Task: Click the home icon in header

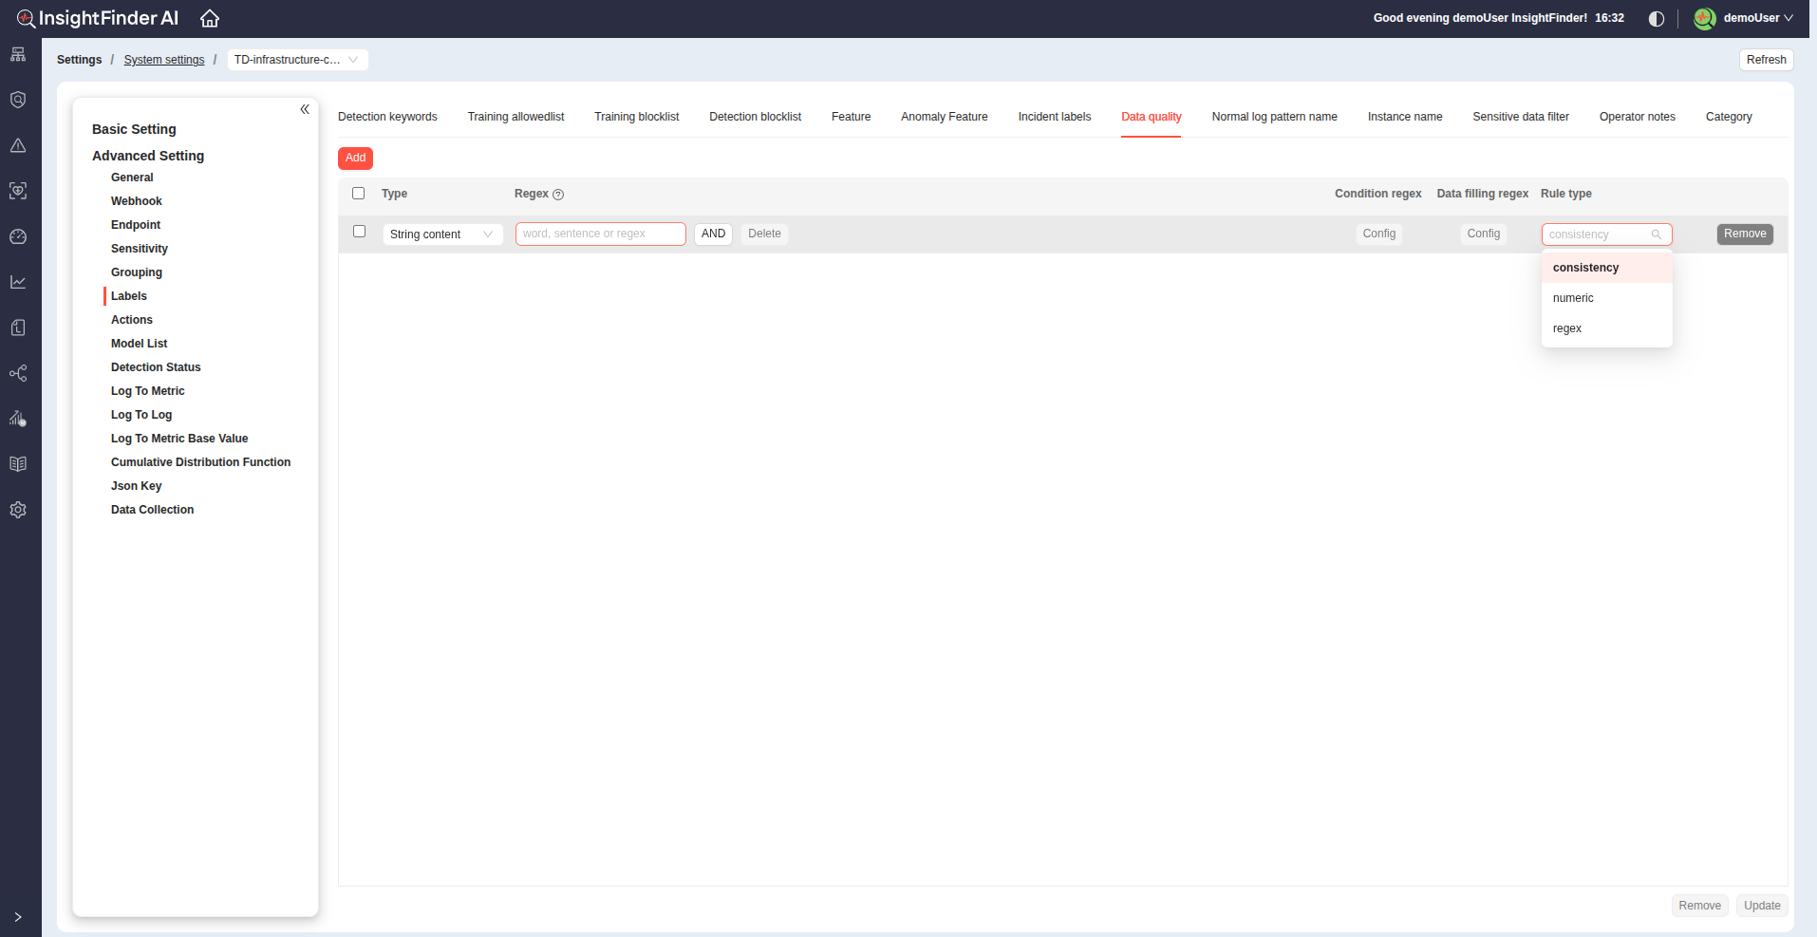Action: 210,19
